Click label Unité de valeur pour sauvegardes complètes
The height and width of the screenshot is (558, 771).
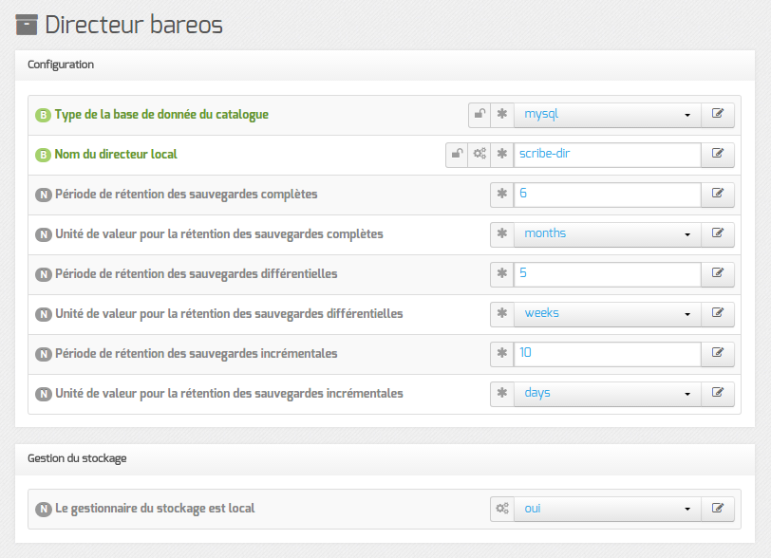point(219,234)
